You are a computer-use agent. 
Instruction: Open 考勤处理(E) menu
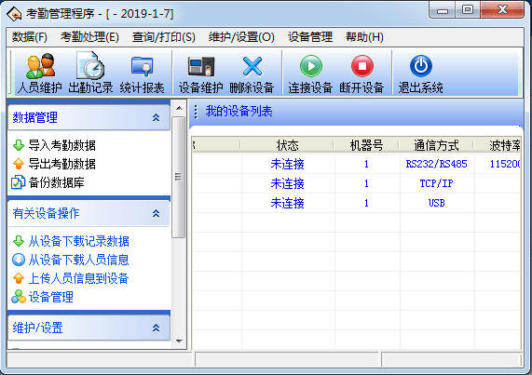(x=89, y=37)
